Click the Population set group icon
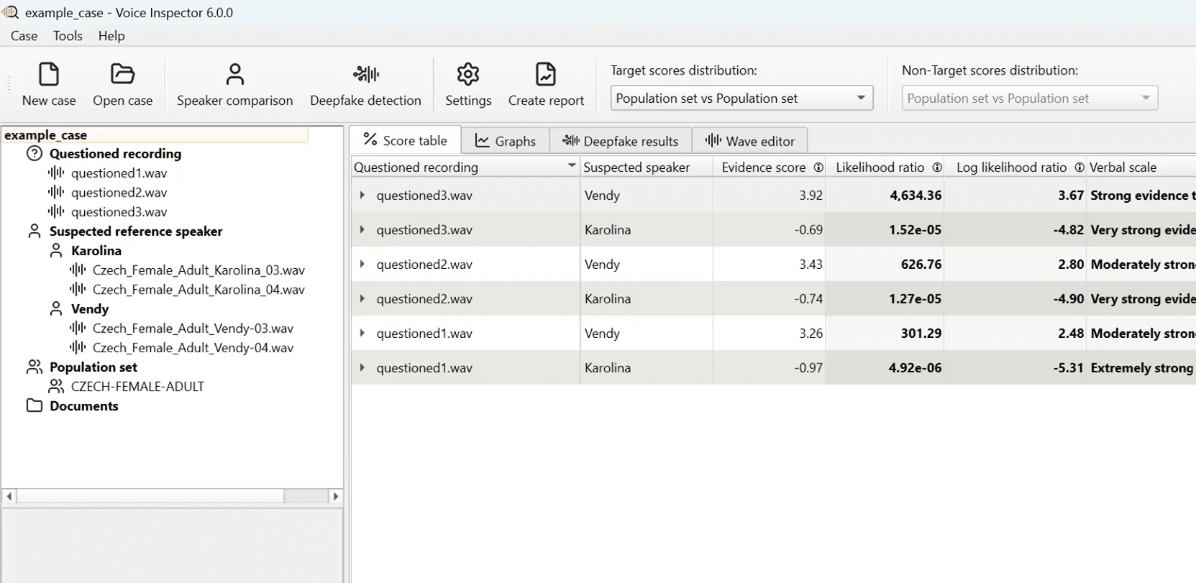The image size is (1196, 583). tap(35, 367)
